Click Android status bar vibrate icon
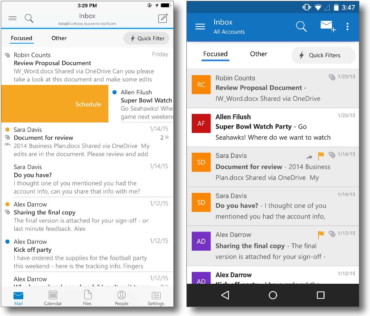The width and height of the screenshot is (370, 316). [x=307, y=7]
